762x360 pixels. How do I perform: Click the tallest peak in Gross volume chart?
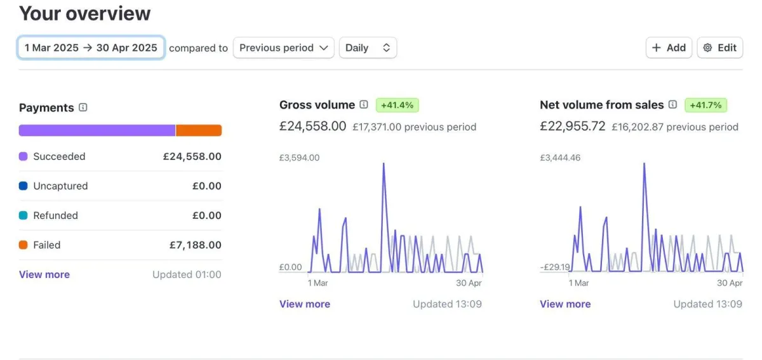pyautogui.click(x=384, y=165)
